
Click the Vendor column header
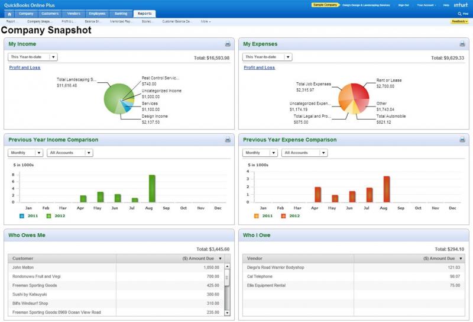click(x=298, y=259)
